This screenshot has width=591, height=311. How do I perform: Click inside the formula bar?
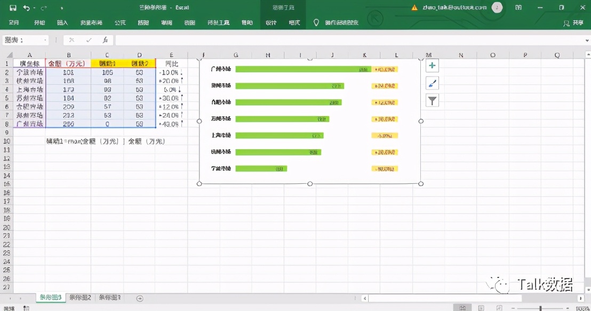point(349,40)
